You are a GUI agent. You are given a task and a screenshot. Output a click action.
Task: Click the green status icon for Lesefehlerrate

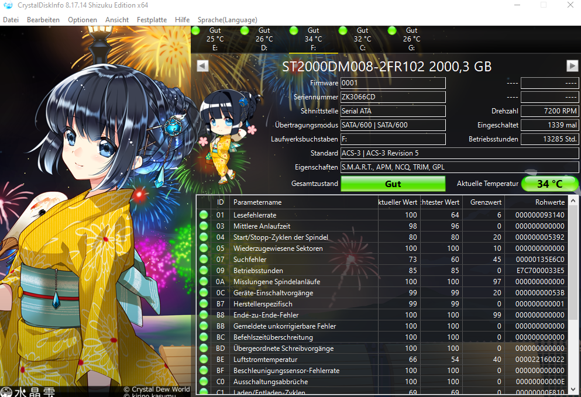[204, 215]
